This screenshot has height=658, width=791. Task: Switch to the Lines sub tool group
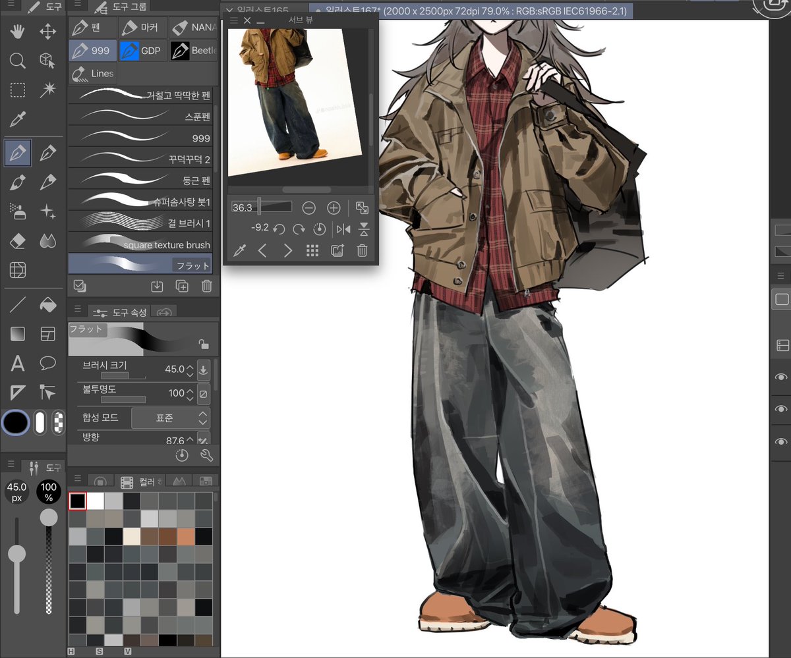pyautogui.click(x=92, y=73)
